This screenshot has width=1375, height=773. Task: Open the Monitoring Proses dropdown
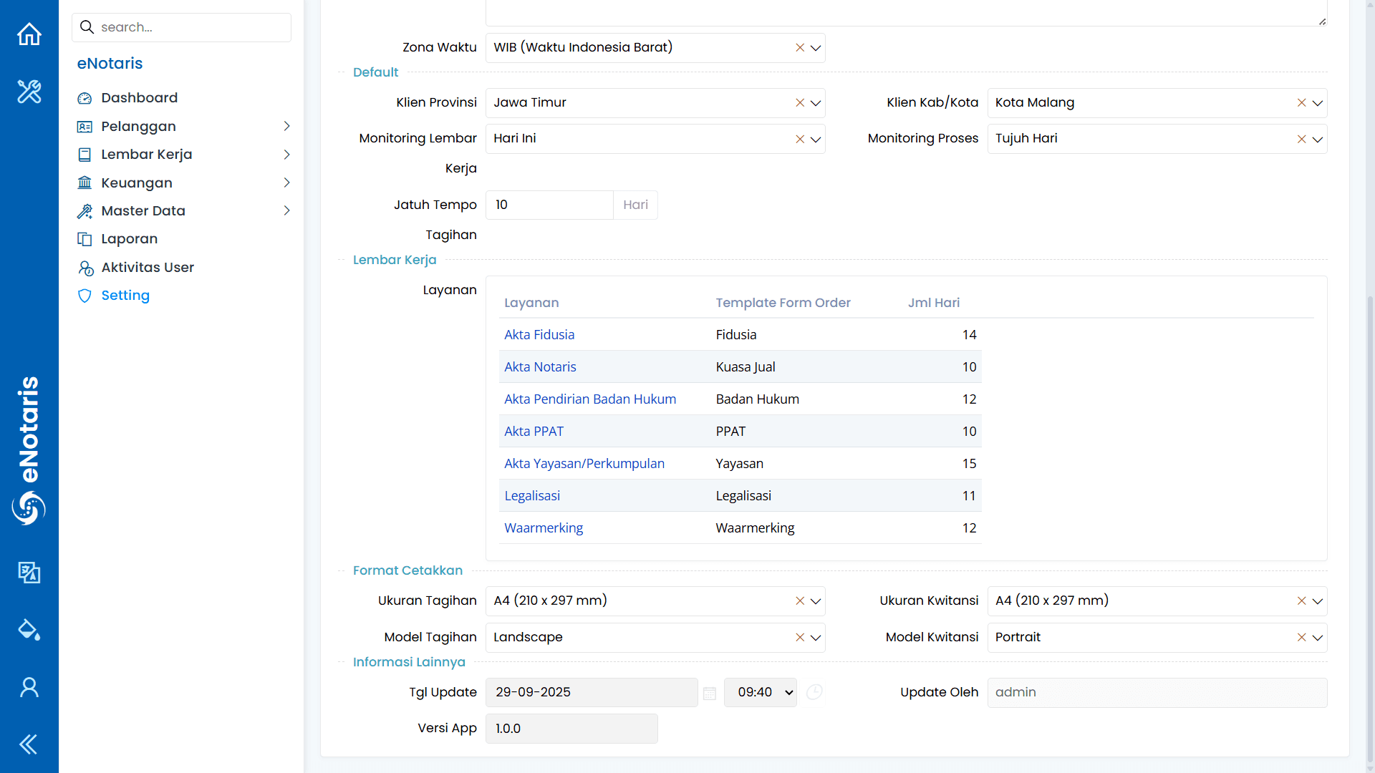(1317, 139)
